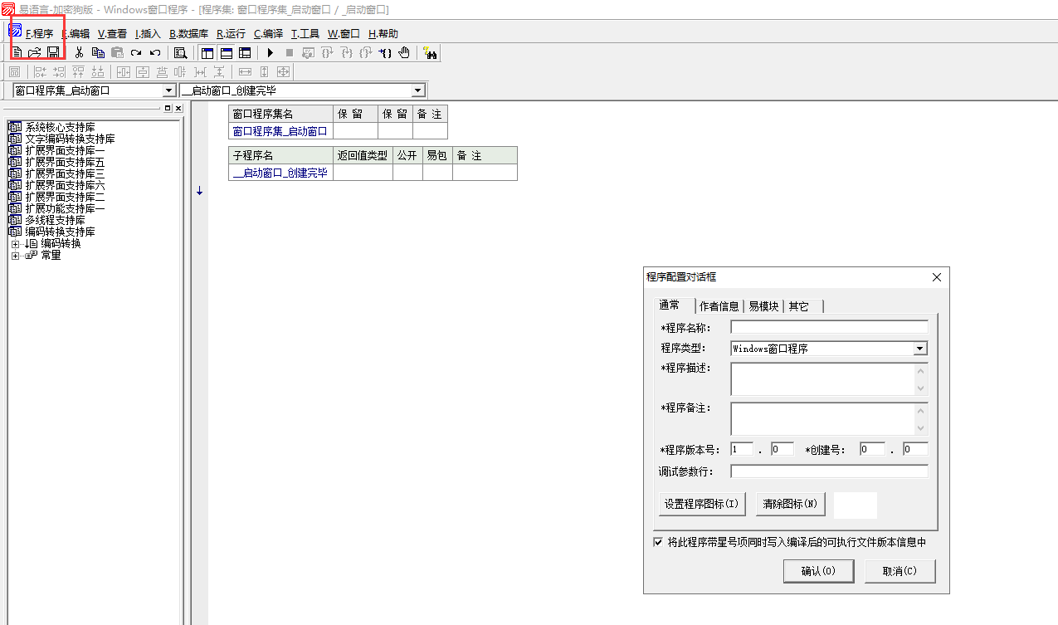1058x625 pixels.
Task: Select 系统核心支持库 in library tree
Action: click(x=60, y=128)
